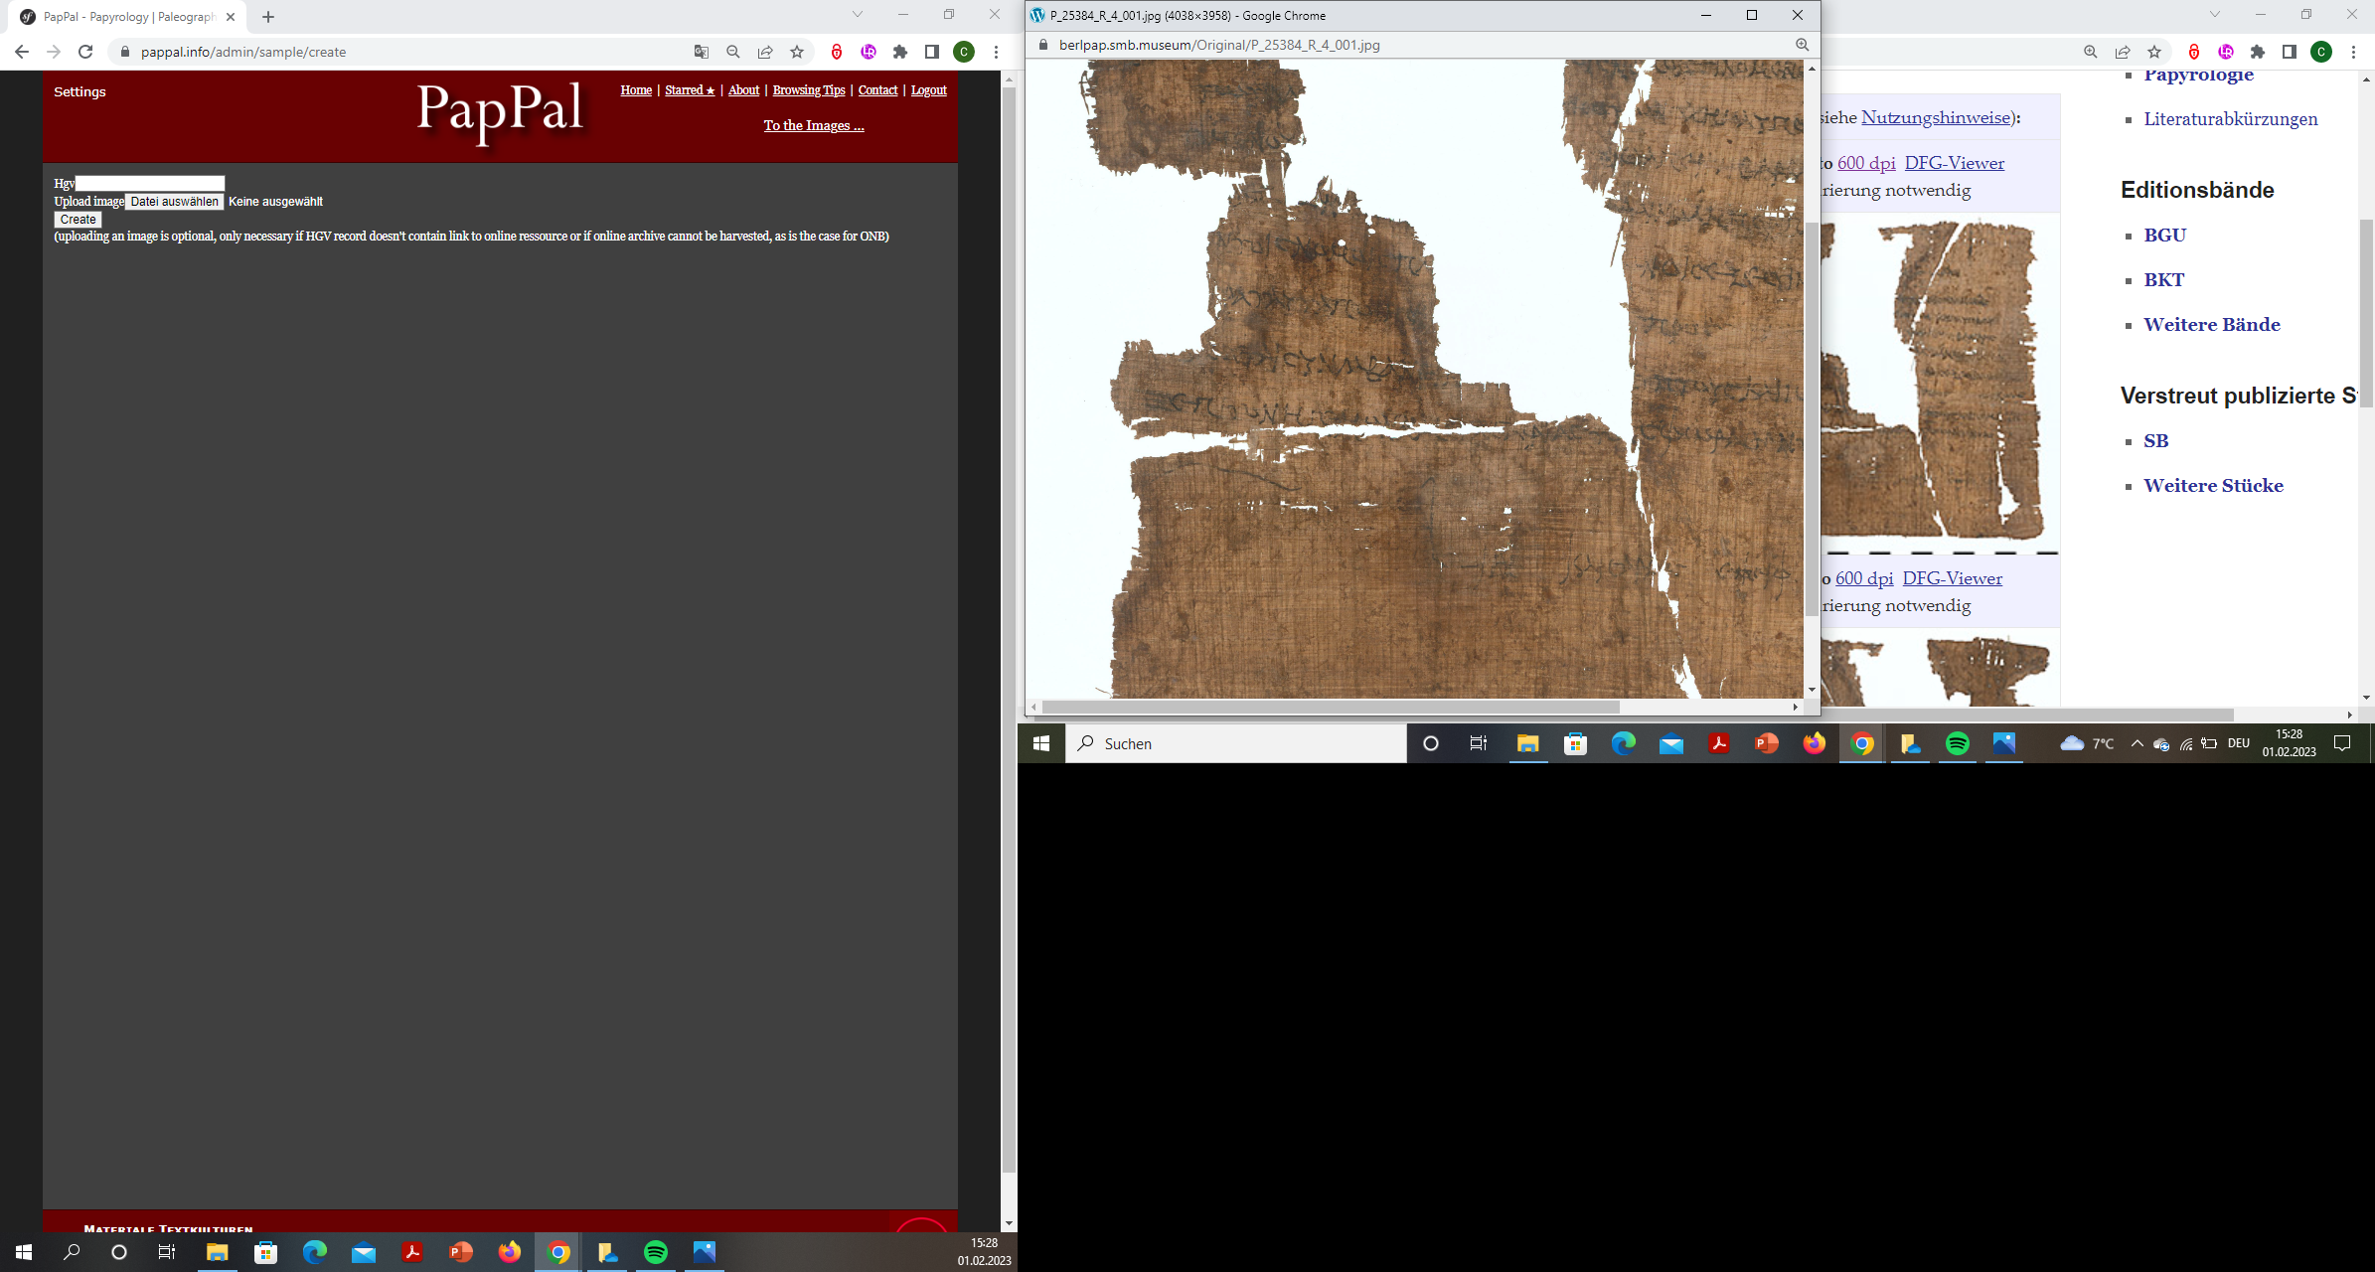Log out via the Logout link

click(929, 90)
